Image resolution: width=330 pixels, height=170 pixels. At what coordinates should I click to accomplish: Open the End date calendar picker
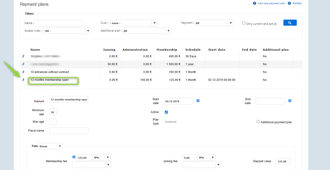(x=290, y=101)
